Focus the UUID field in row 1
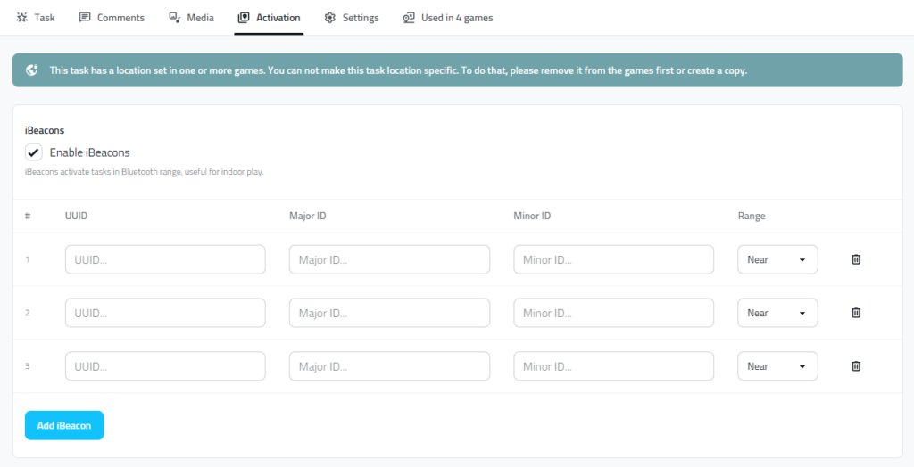The height and width of the screenshot is (467, 914). click(165, 259)
